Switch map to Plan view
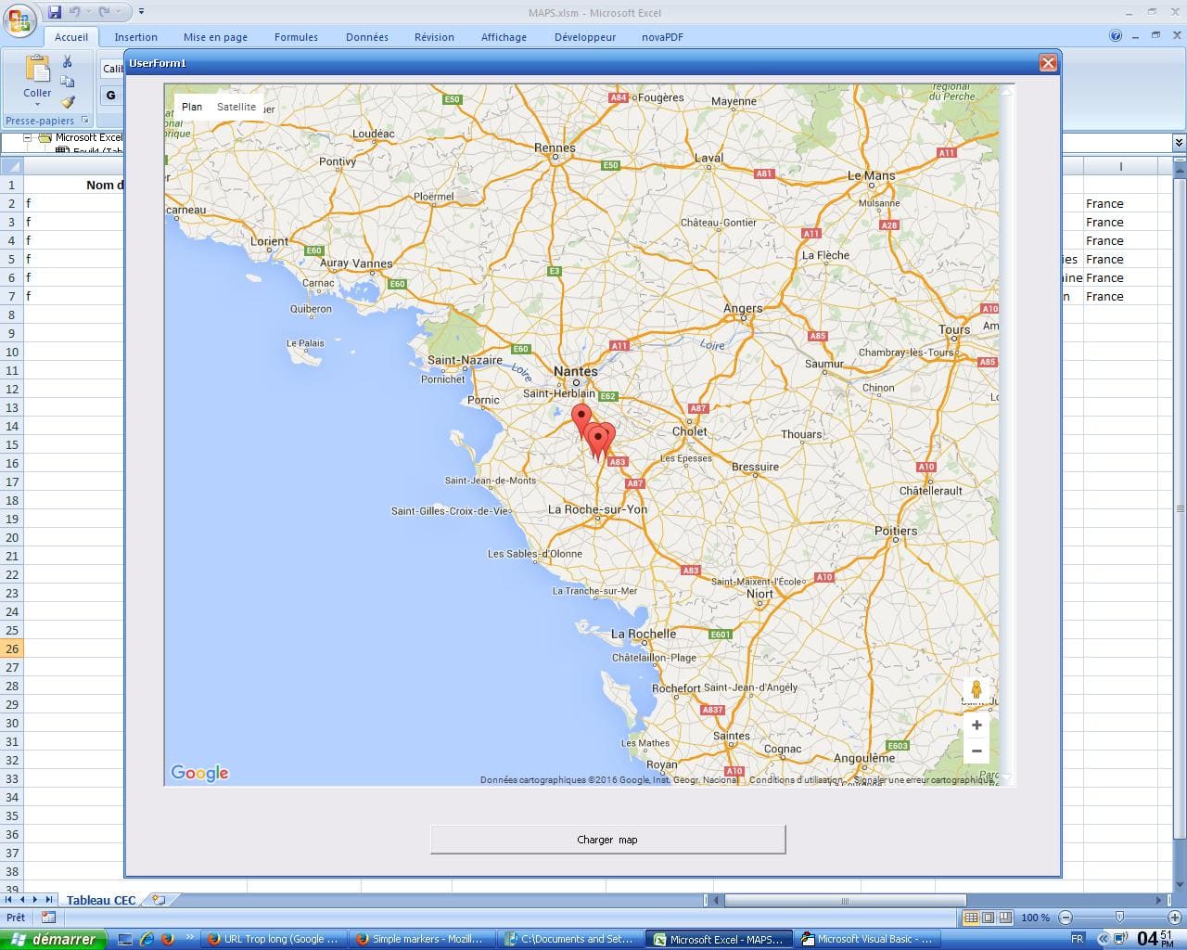1187x950 pixels. pyautogui.click(x=192, y=107)
